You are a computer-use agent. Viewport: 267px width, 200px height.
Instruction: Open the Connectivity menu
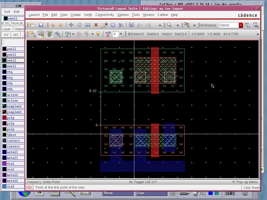click(x=105, y=15)
